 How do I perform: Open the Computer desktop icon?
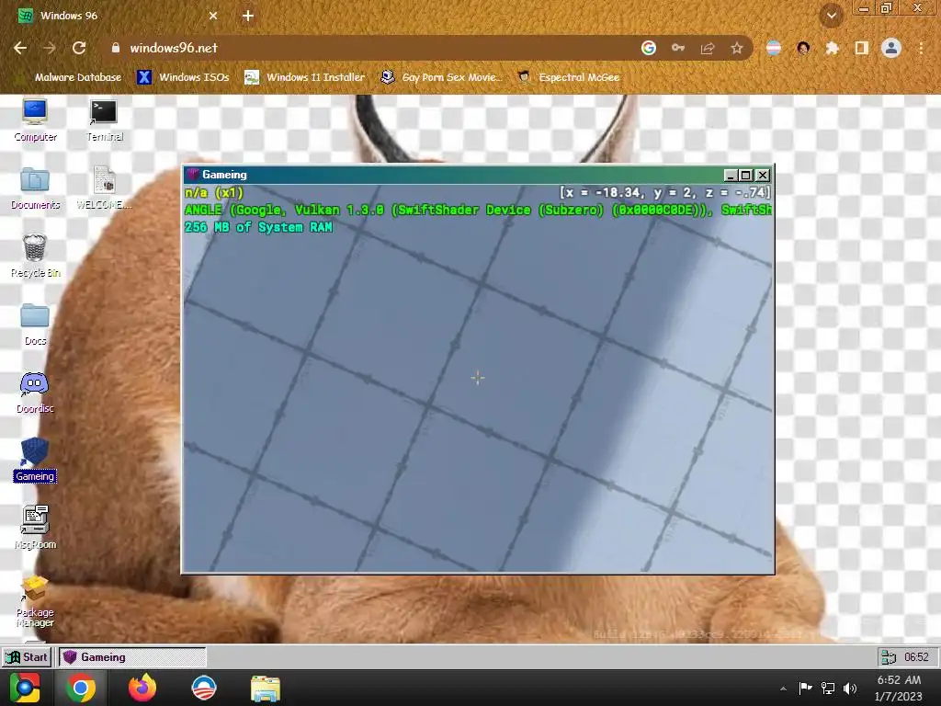(x=35, y=120)
